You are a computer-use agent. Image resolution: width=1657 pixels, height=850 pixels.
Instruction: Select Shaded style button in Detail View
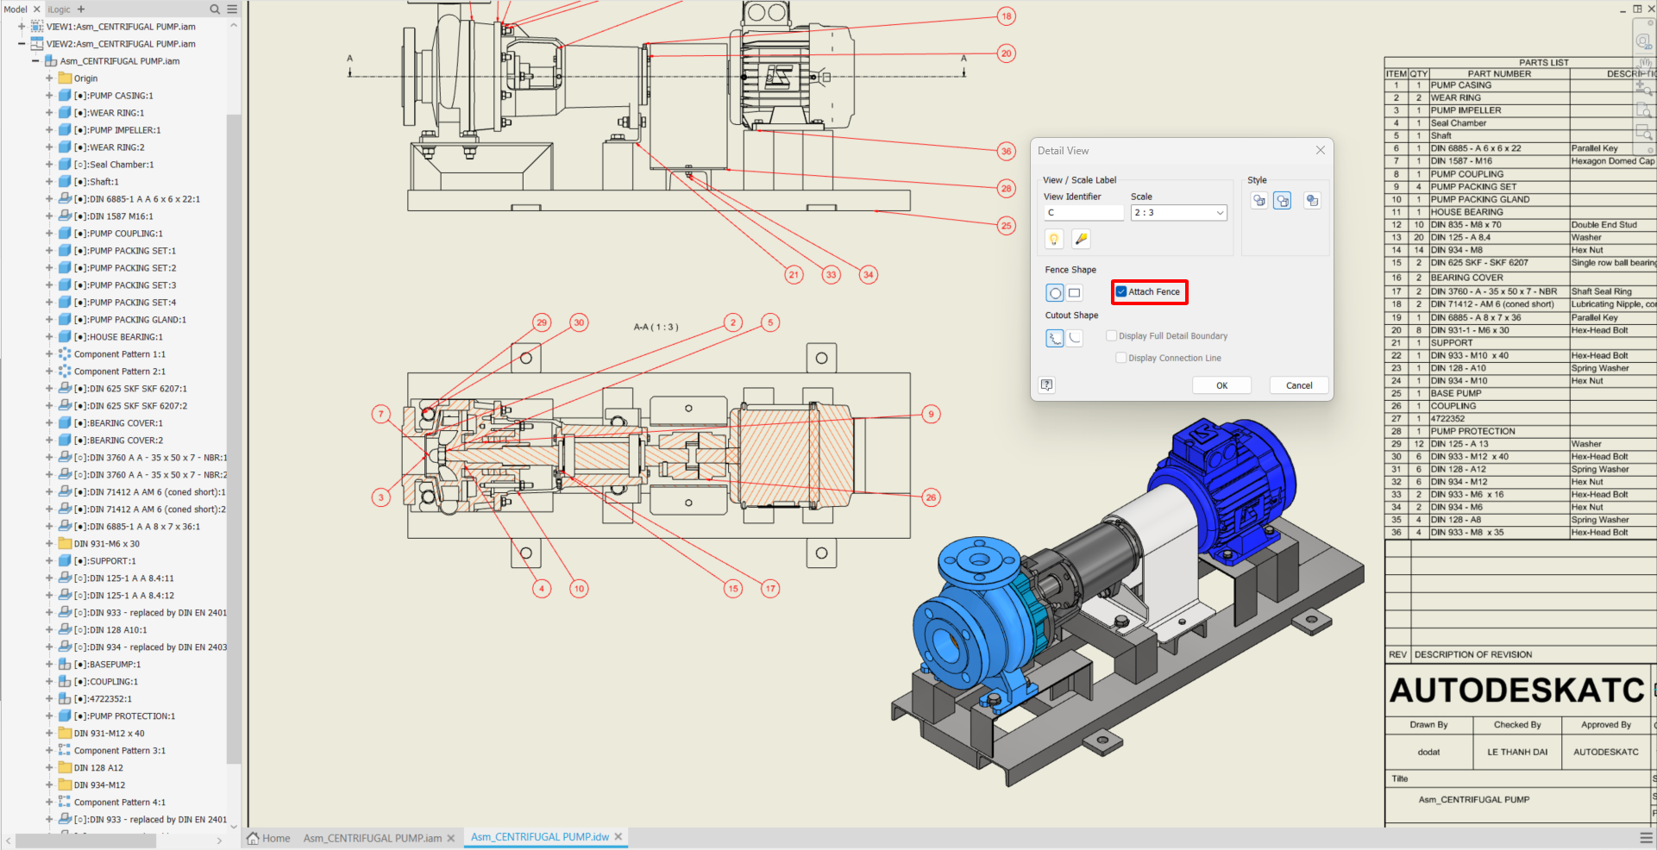tap(1312, 201)
